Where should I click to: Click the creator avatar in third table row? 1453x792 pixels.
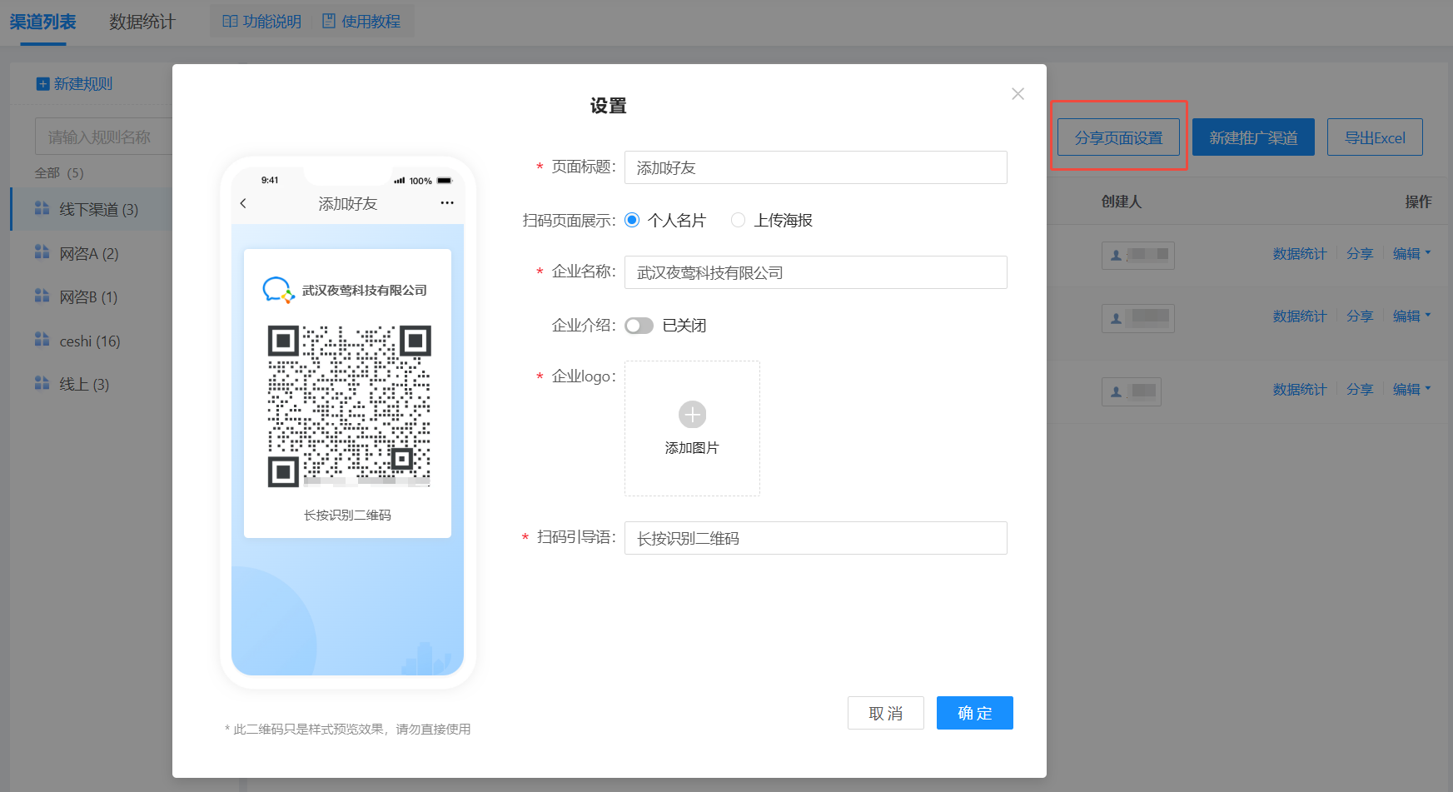pos(1116,391)
